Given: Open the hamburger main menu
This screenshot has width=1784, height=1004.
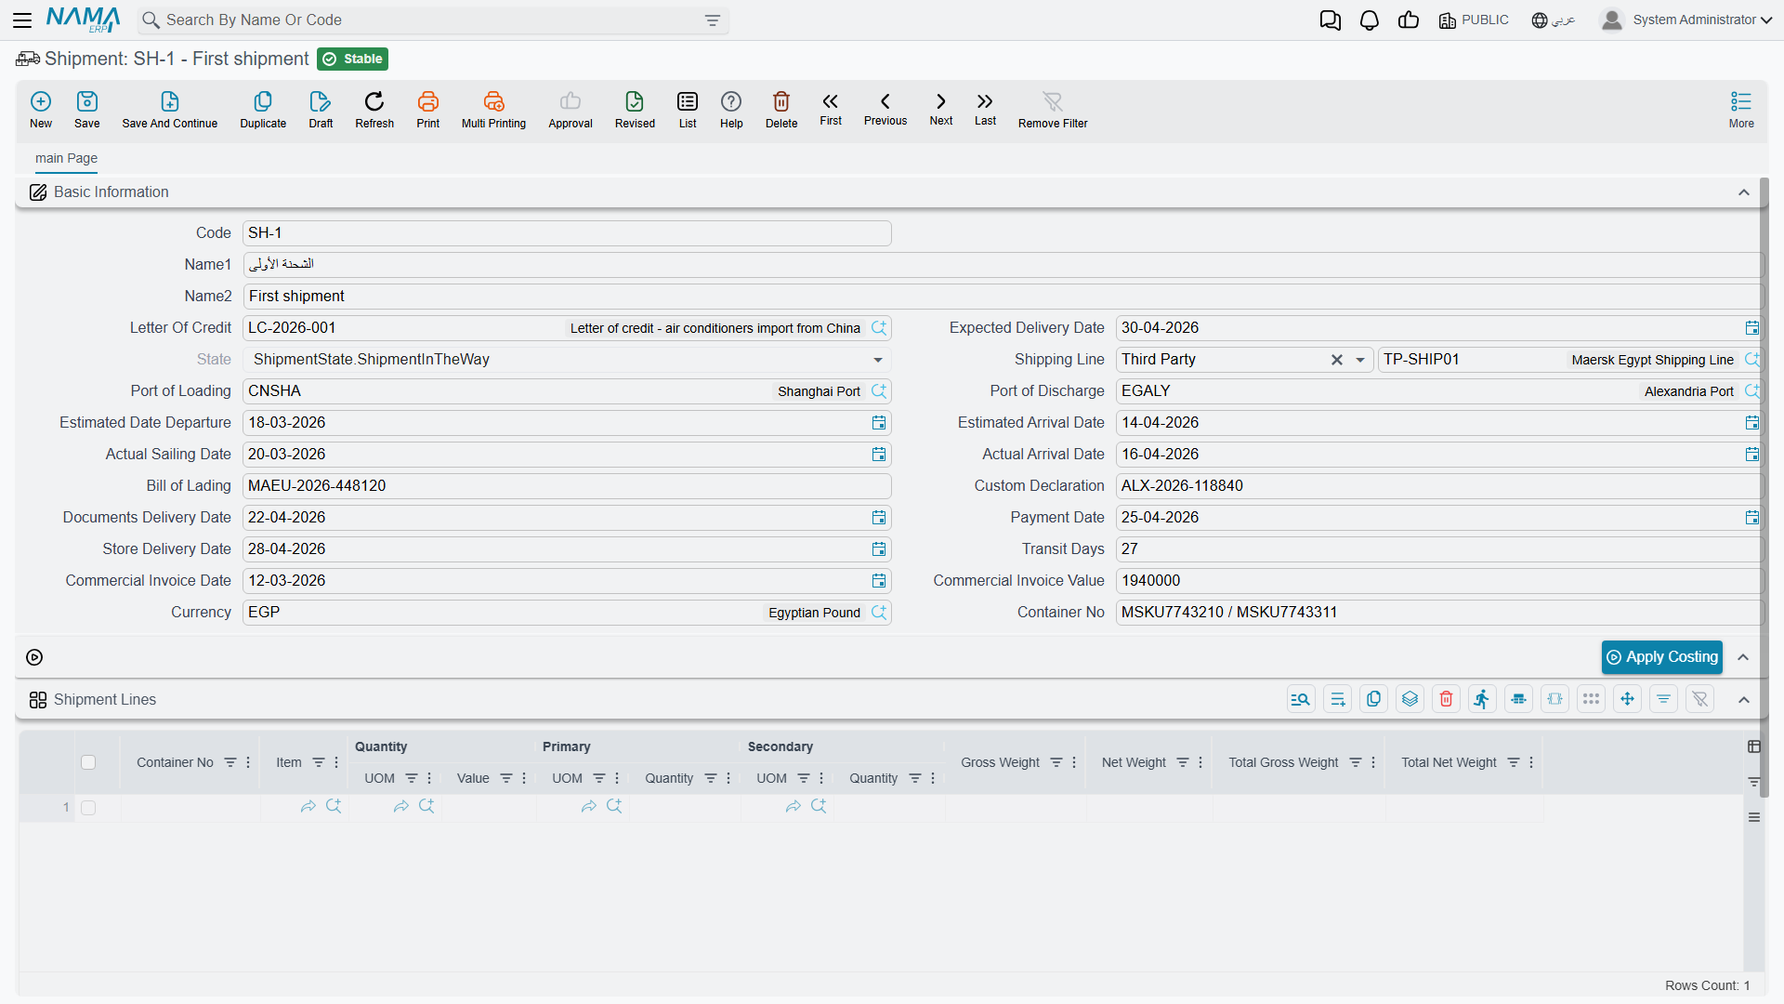Looking at the screenshot, I should (x=22, y=20).
